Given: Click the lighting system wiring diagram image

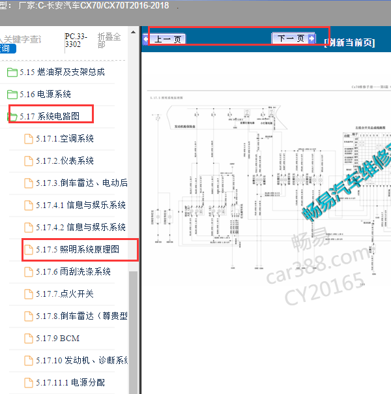Looking at the screenshot, I should click(x=268, y=186).
